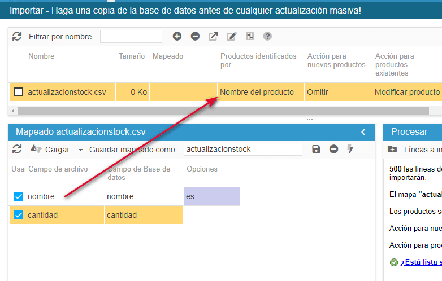Save the mapping with the floppy disk icon
The width and height of the screenshot is (442, 281).
(x=316, y=149)
